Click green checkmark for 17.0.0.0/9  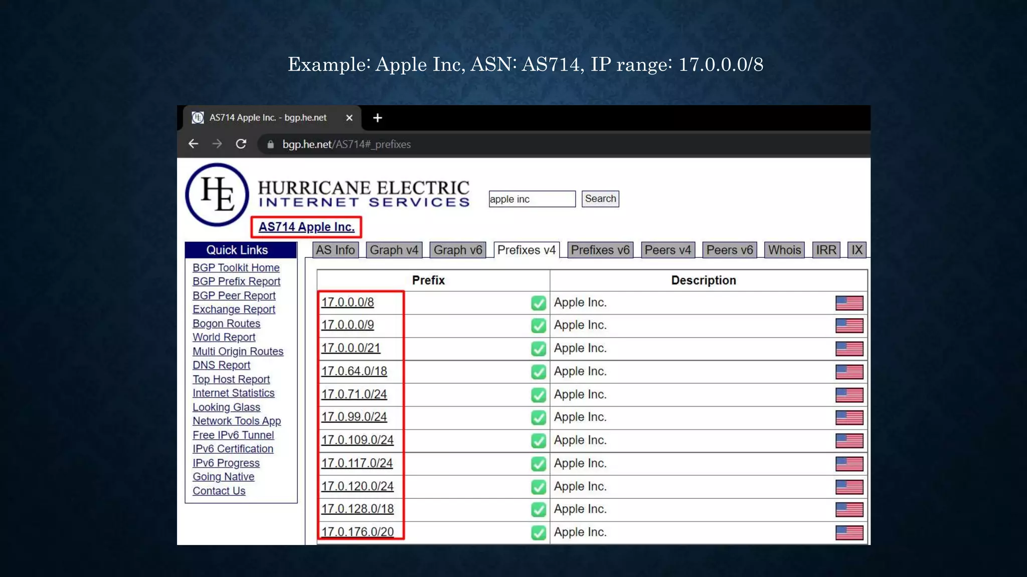point(539,326)
